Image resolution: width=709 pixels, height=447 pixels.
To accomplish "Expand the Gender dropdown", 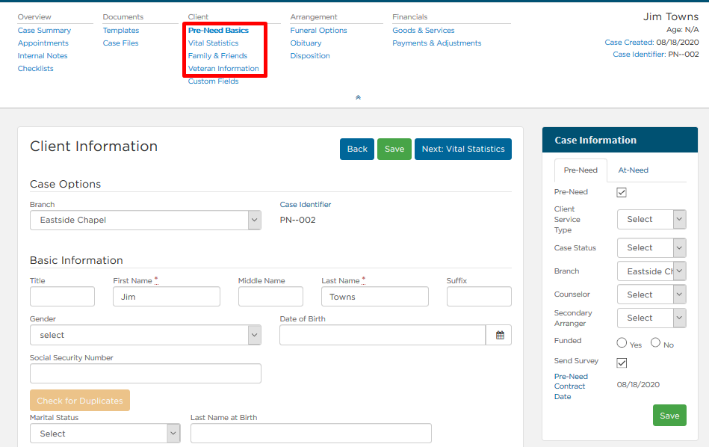I will [146, 335].
